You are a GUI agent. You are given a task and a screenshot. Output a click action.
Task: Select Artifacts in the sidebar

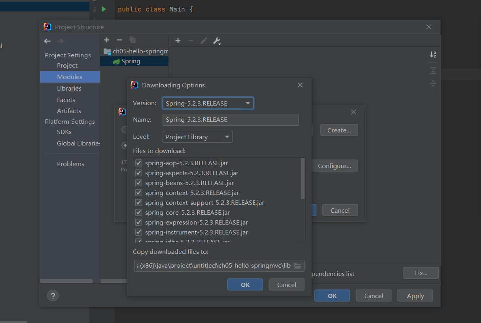point(69,111)
